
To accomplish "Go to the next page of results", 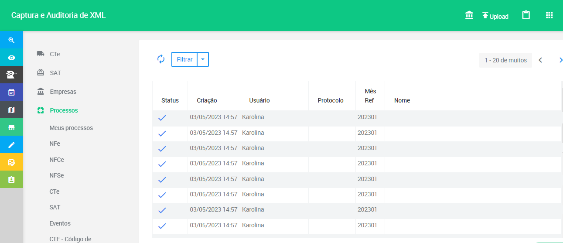I will [560, 60].
